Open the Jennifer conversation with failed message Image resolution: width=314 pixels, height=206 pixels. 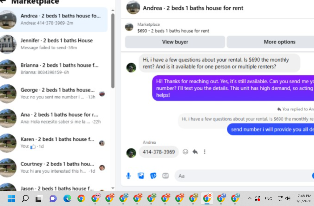(x=54, y=44)
